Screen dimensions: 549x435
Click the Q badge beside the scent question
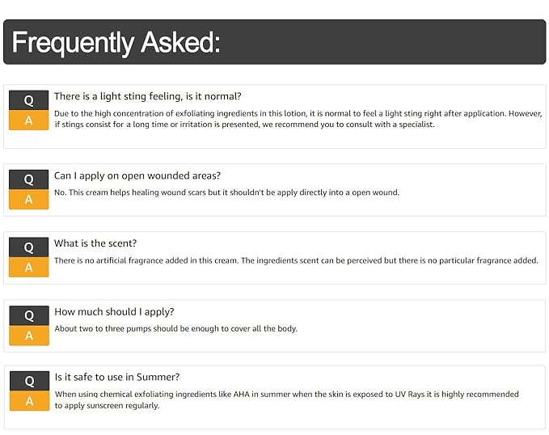coord(29,247)
